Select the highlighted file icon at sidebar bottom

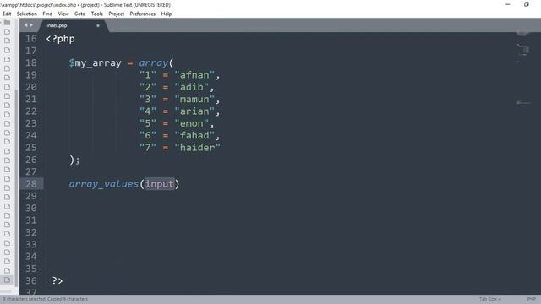7,280
